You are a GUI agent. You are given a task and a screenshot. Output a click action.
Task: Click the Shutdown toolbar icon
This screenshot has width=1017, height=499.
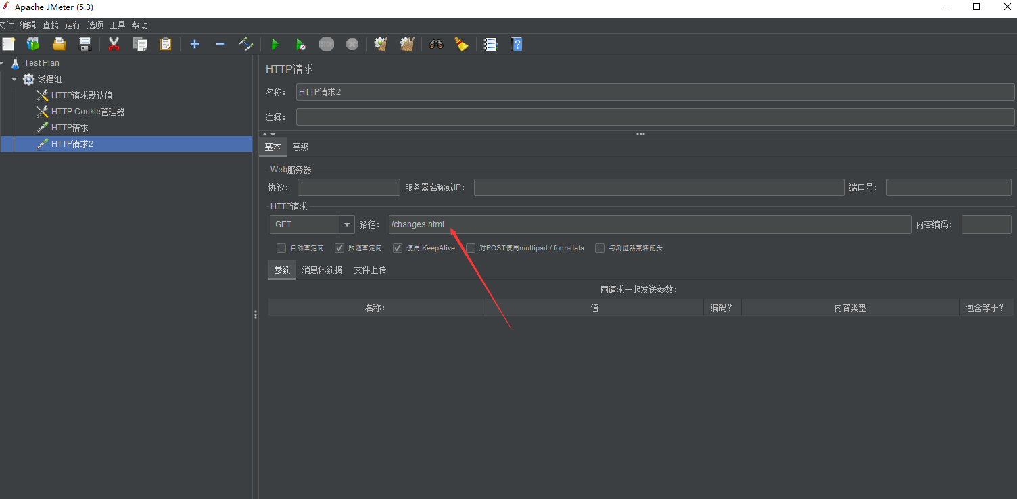point(352,44)
